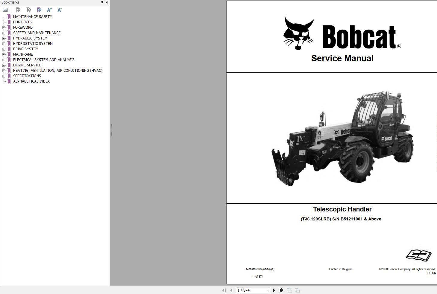The width and height of the screenshot is (437, 294).
Task: Open the bookmarks options menu
Action: click(5, 10)
